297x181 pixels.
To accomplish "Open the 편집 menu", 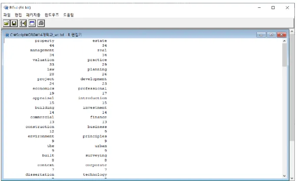I will click(18, 15).
